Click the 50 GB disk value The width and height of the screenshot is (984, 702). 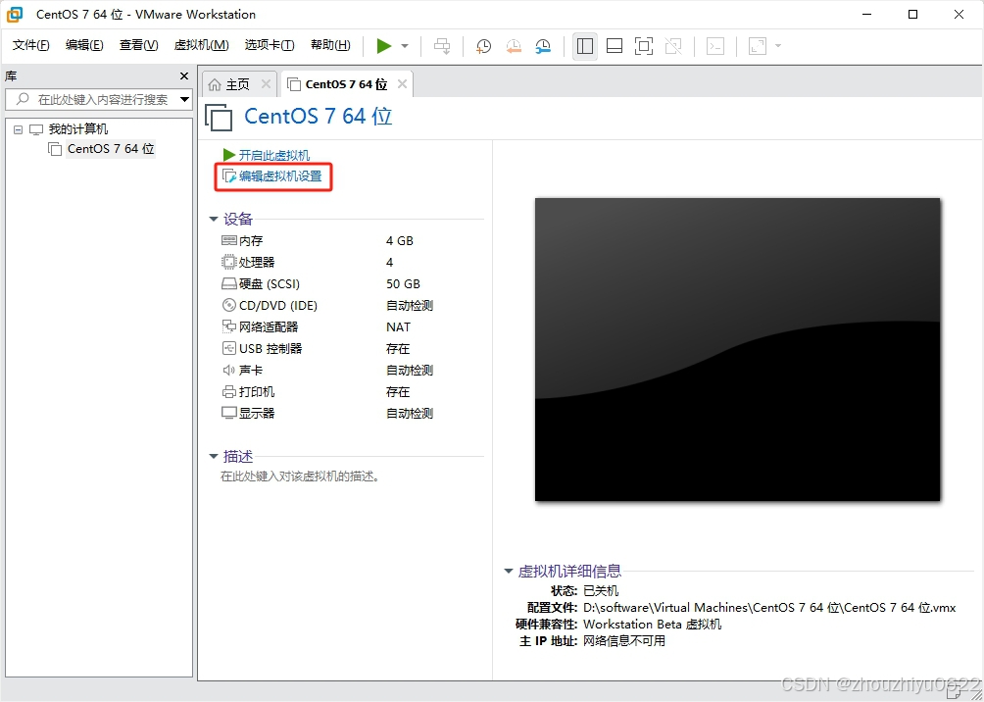pyautogui.click(x=403, y=283)
